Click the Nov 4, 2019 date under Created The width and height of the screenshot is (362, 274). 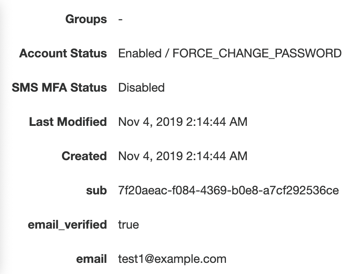[x=150, y=156]
